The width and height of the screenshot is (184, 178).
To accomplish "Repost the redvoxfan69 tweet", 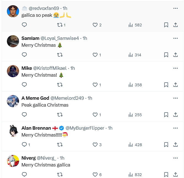I will 59,25.
